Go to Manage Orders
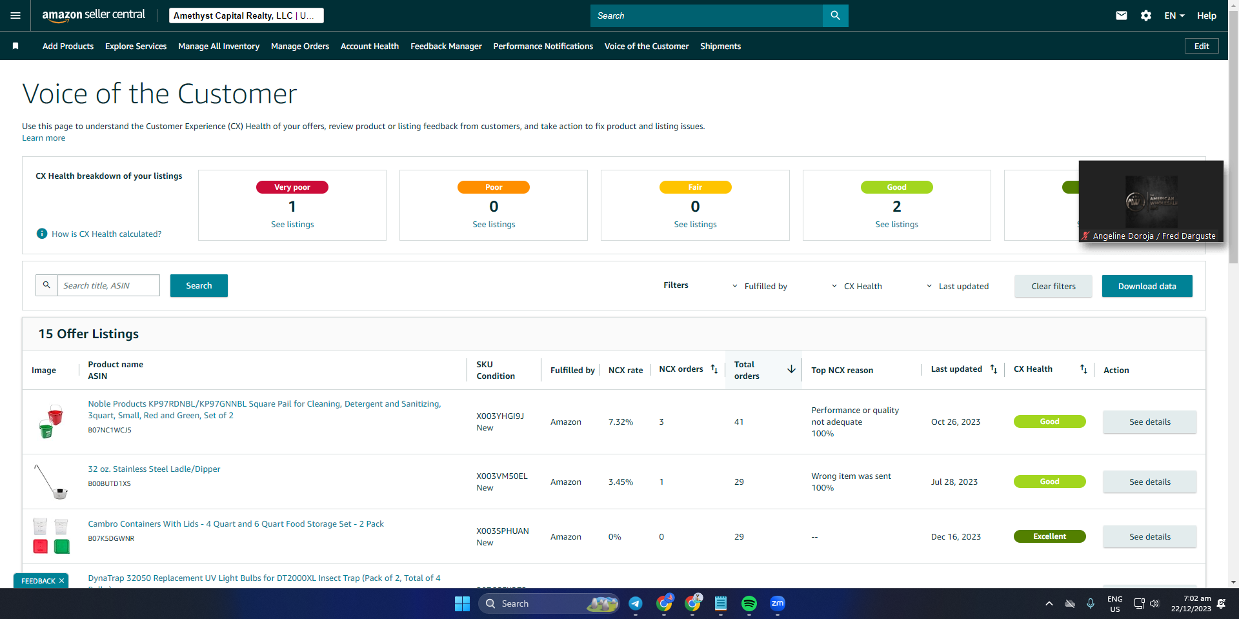Screen dimensions: 1239x619 click(x=300, y=46)
